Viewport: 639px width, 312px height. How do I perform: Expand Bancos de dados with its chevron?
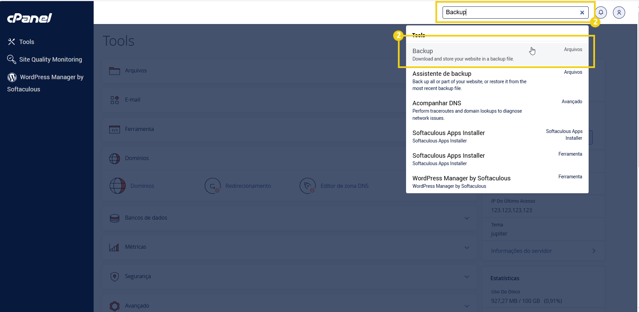click(467, 218)
